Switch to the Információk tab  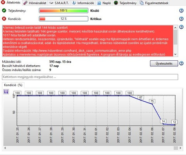83,3
